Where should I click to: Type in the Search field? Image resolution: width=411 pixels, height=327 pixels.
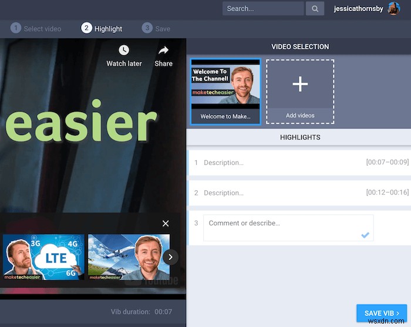coord(262,9)
